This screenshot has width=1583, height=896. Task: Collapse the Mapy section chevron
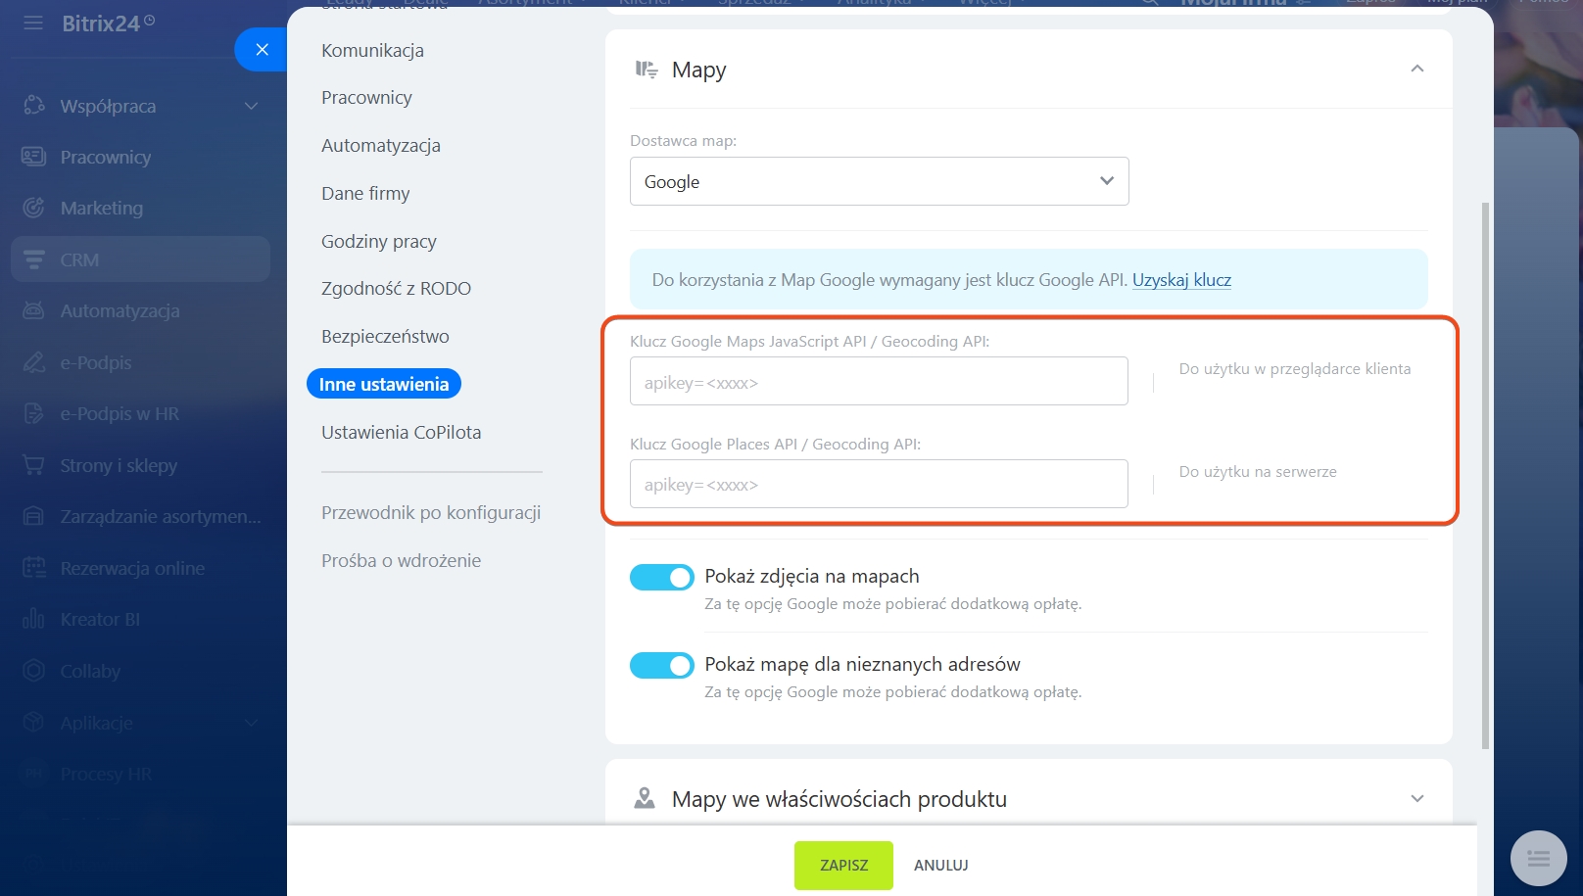point(1417,69)
